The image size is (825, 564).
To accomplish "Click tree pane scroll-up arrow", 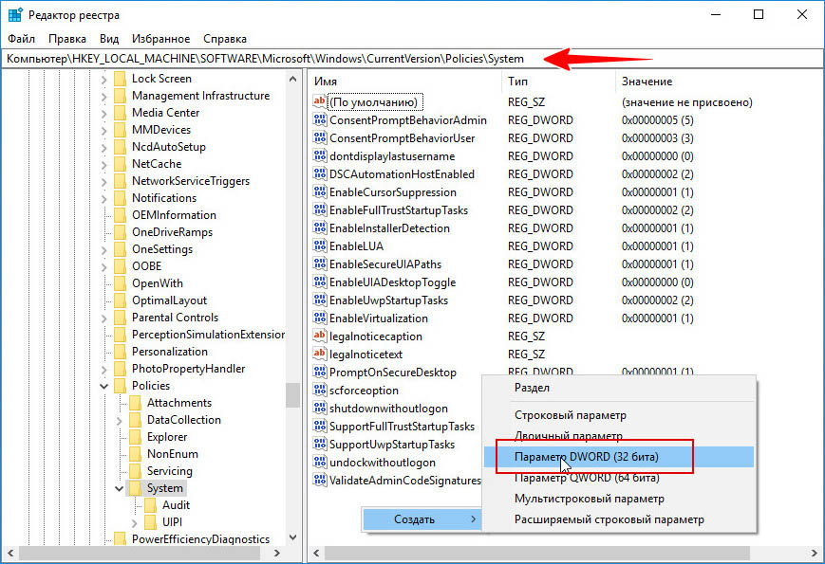I will [293, 80].
